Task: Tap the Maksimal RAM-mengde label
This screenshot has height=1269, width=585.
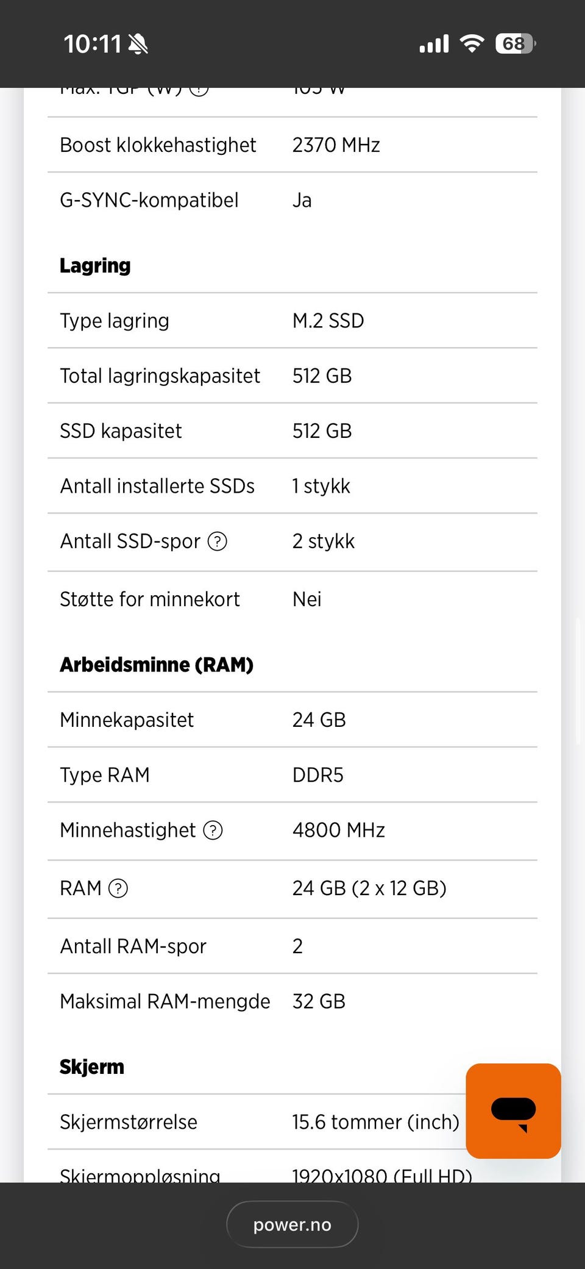Action: [x=165, y=1001]
